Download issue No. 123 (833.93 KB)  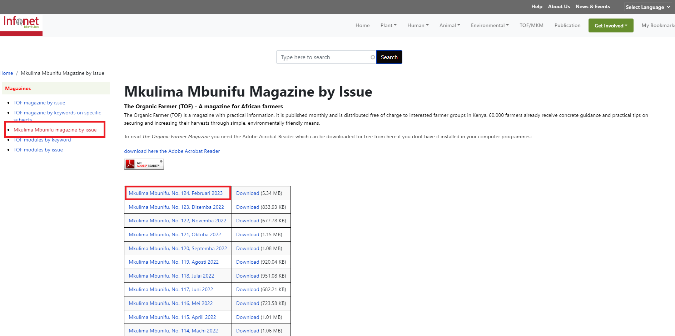pos(248,207)
